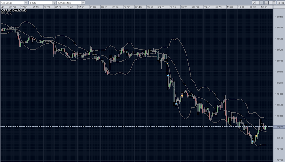
Task: Click the blue buy marker below first orange marker
Action: coord(168,75)
